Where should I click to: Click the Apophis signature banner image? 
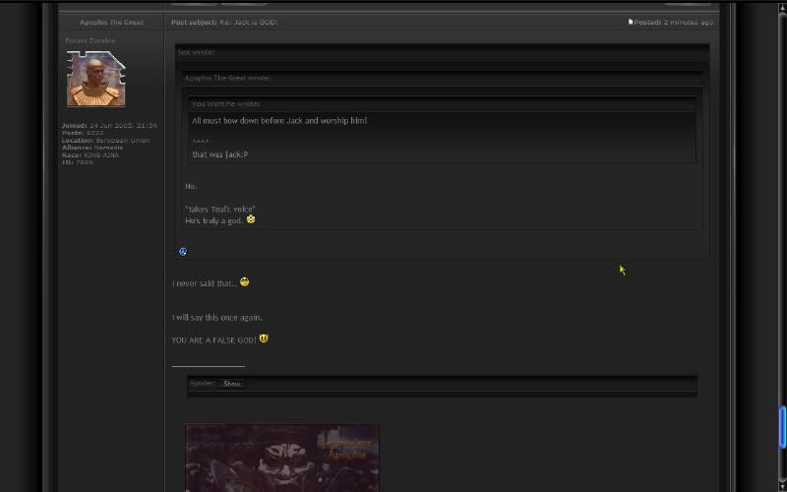click(281, 458)
